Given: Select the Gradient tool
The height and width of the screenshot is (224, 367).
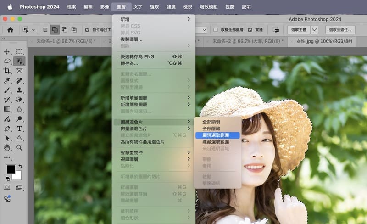Looking at the screenshot, I should coord(7,109).
